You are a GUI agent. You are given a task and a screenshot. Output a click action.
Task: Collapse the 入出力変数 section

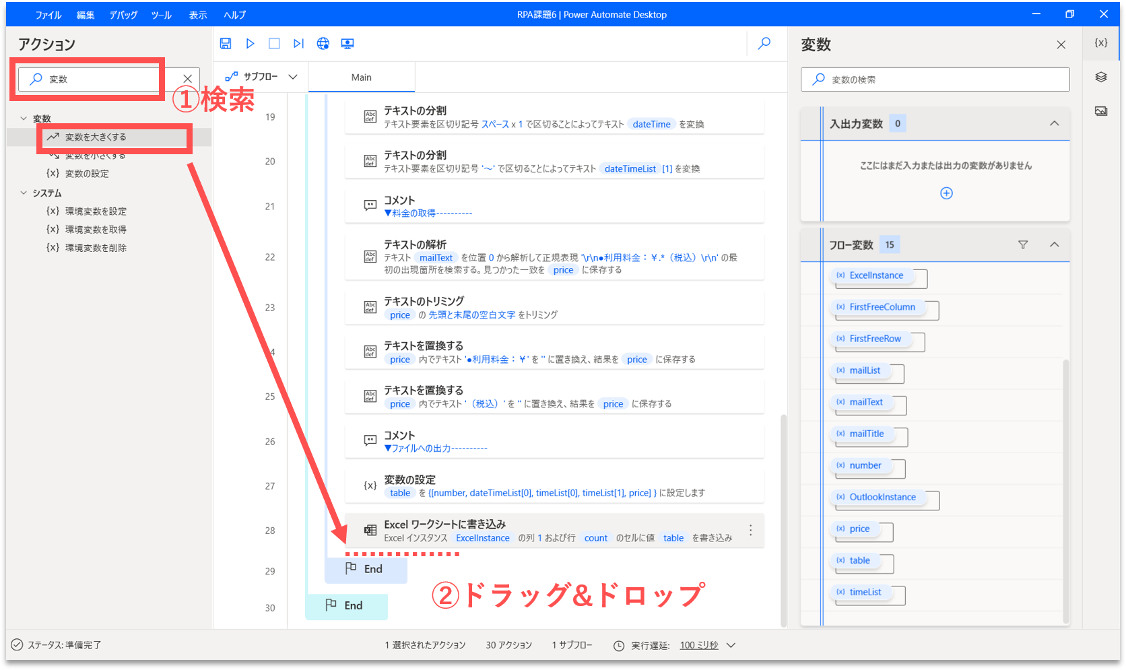pos(1055,124)
